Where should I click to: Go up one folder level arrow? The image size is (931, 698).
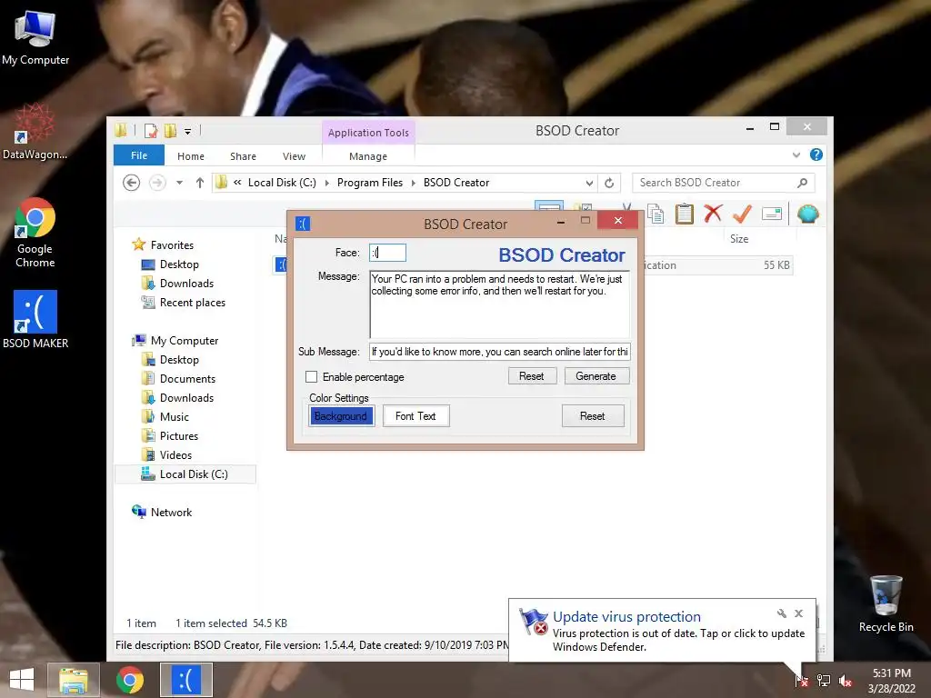(x=199, y=183)
